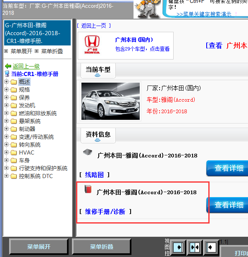Click the 规格 folder icon

click(14, 90)
